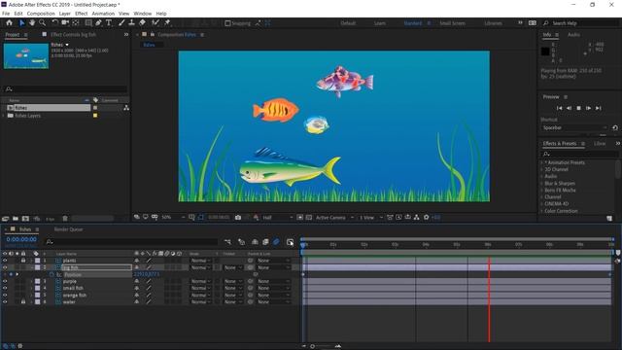This screenshot has width=622, height=350.
Task: Delete selected project item with trash icon
Action: (65, 219)
